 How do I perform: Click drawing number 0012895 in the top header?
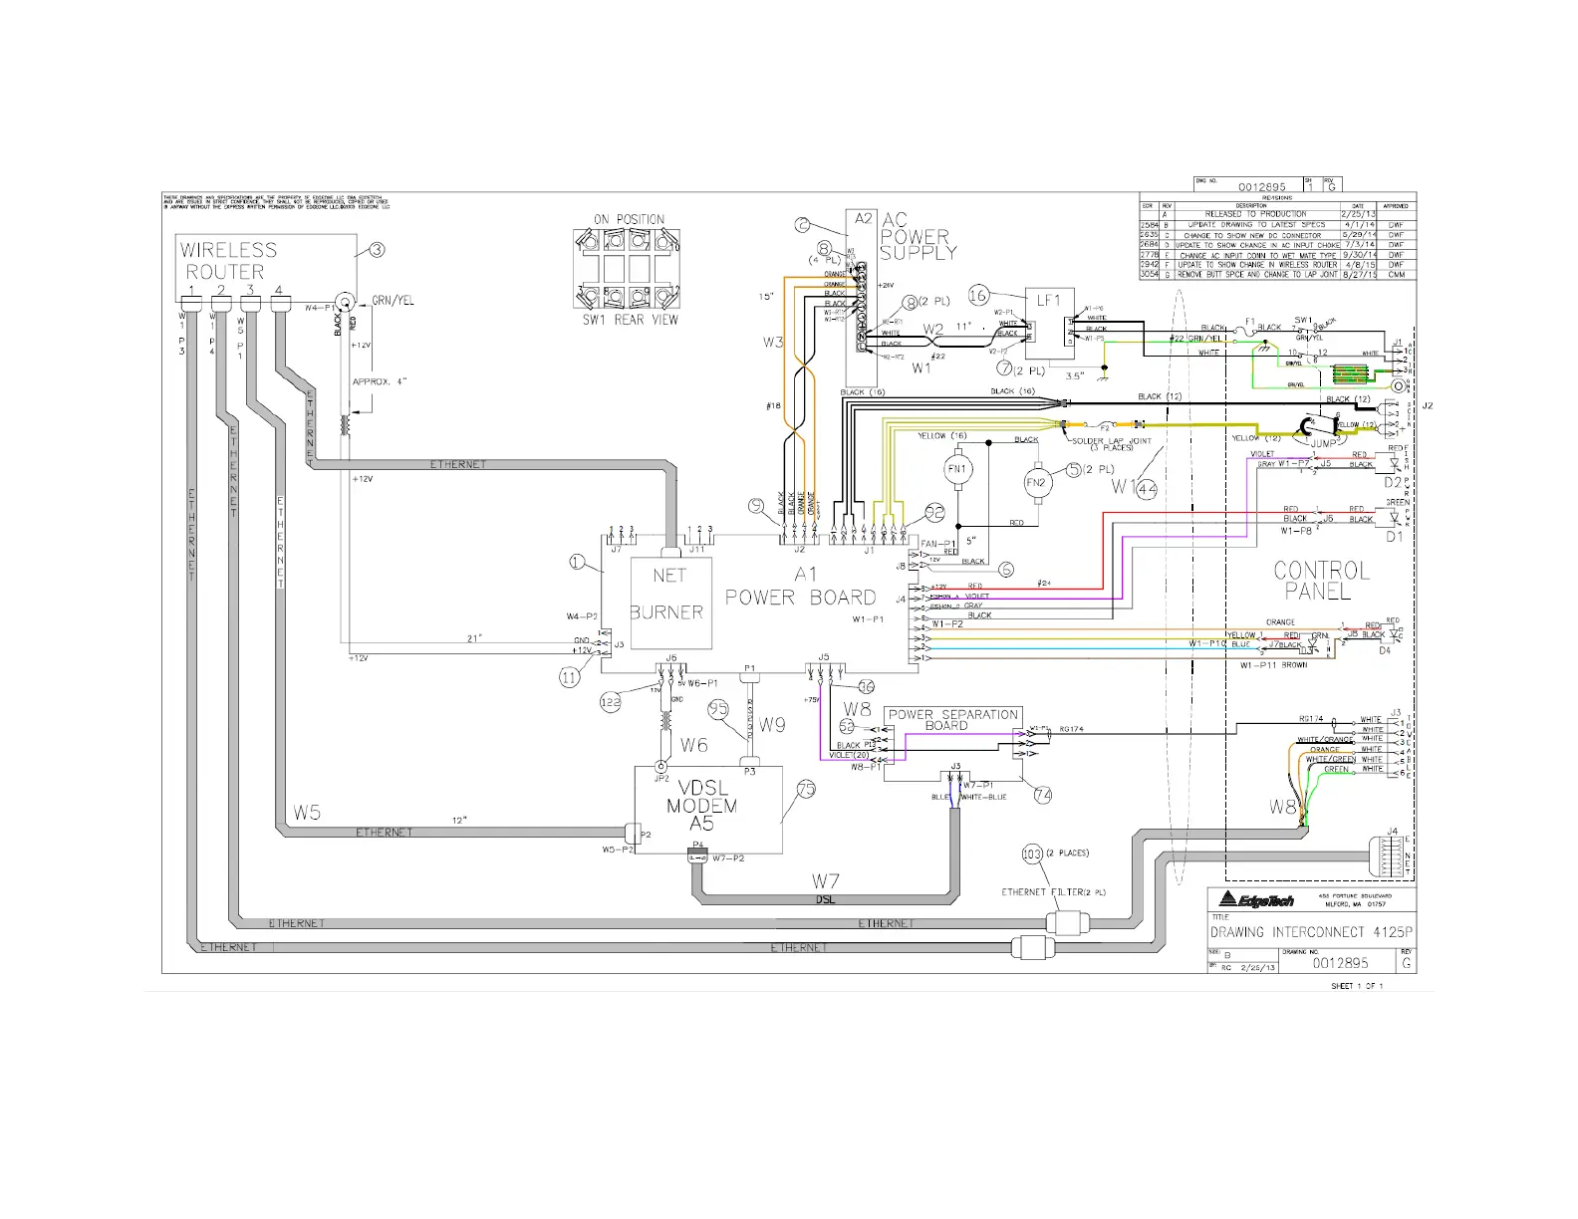(1262, 186)
